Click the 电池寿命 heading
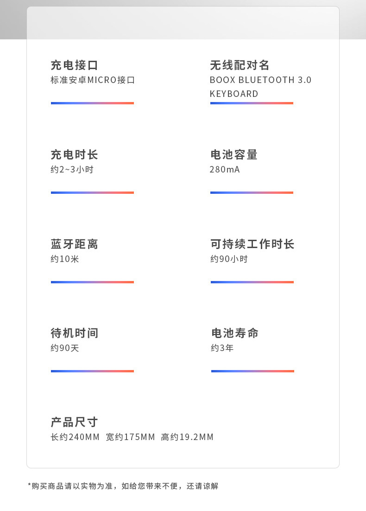 click(235, 333)
